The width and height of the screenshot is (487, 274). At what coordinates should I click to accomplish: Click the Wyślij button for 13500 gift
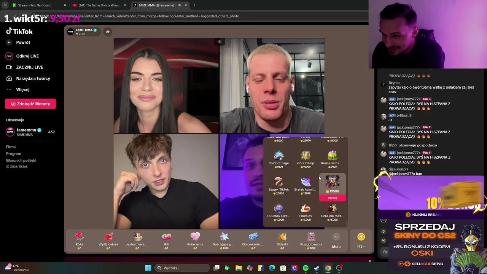[x=333, y=198]
